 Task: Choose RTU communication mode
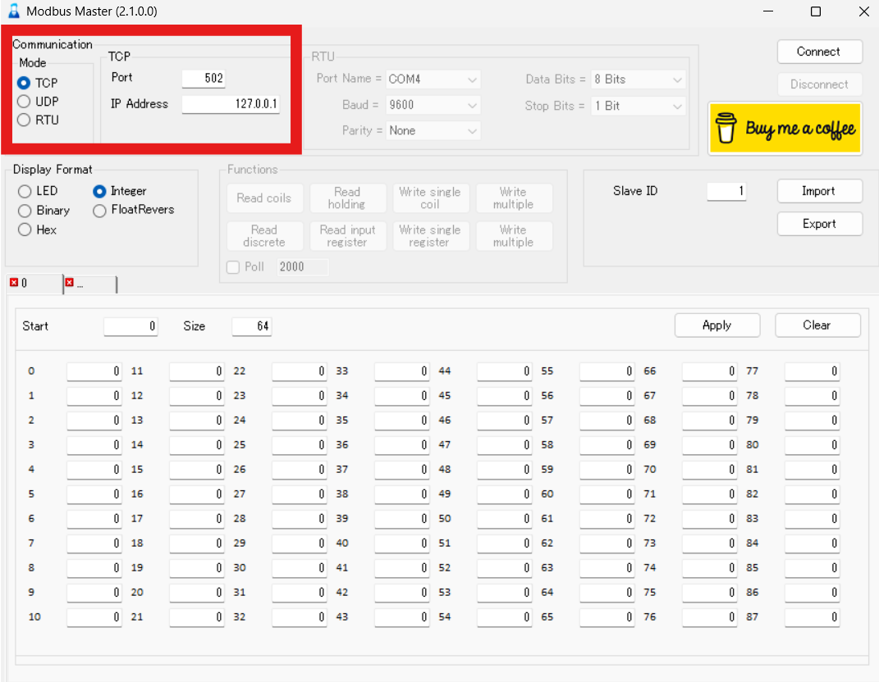(x=24, y=120)
